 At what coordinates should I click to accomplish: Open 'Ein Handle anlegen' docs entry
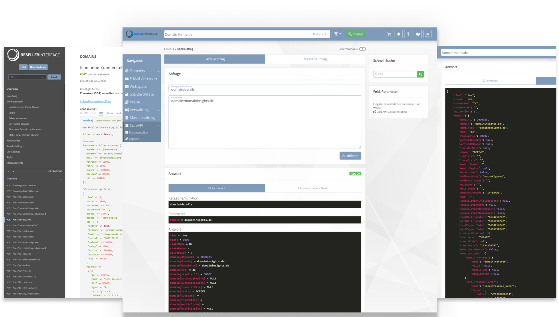click(x=19, y=124)
